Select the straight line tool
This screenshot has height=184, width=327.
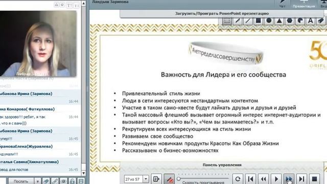(x=248, y=21)
